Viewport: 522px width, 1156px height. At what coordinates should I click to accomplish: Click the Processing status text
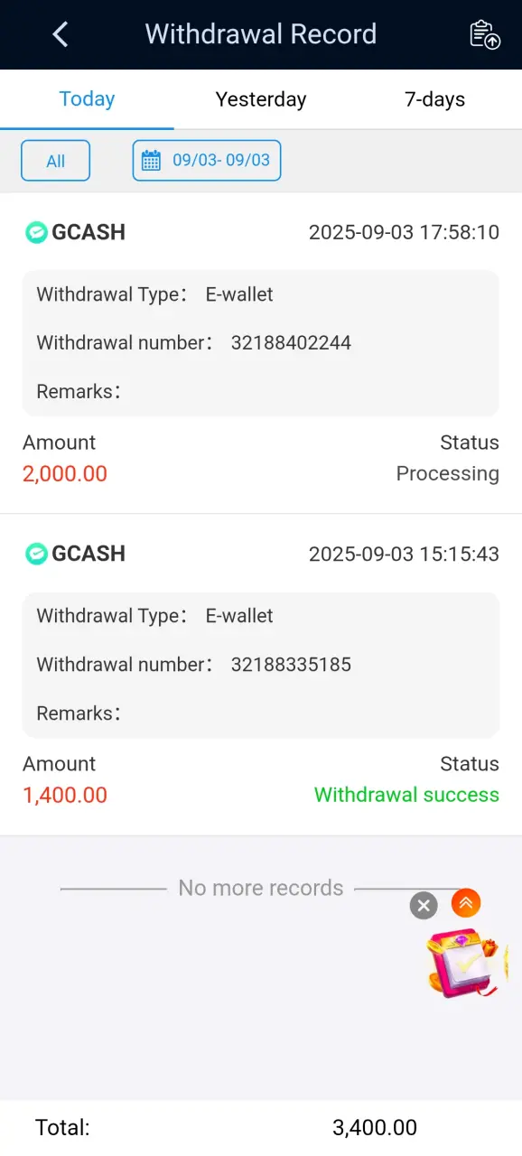448,473
